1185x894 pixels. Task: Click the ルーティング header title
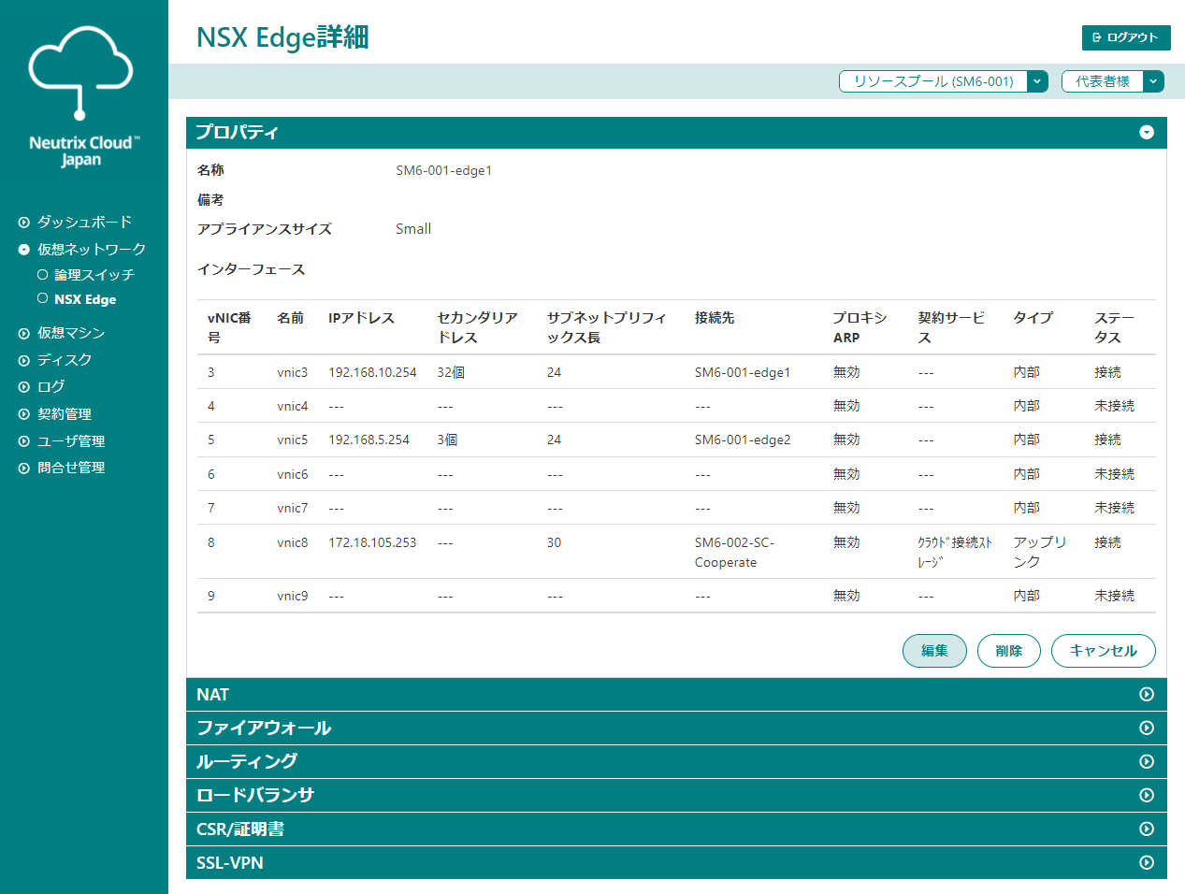tap(247, 762)
